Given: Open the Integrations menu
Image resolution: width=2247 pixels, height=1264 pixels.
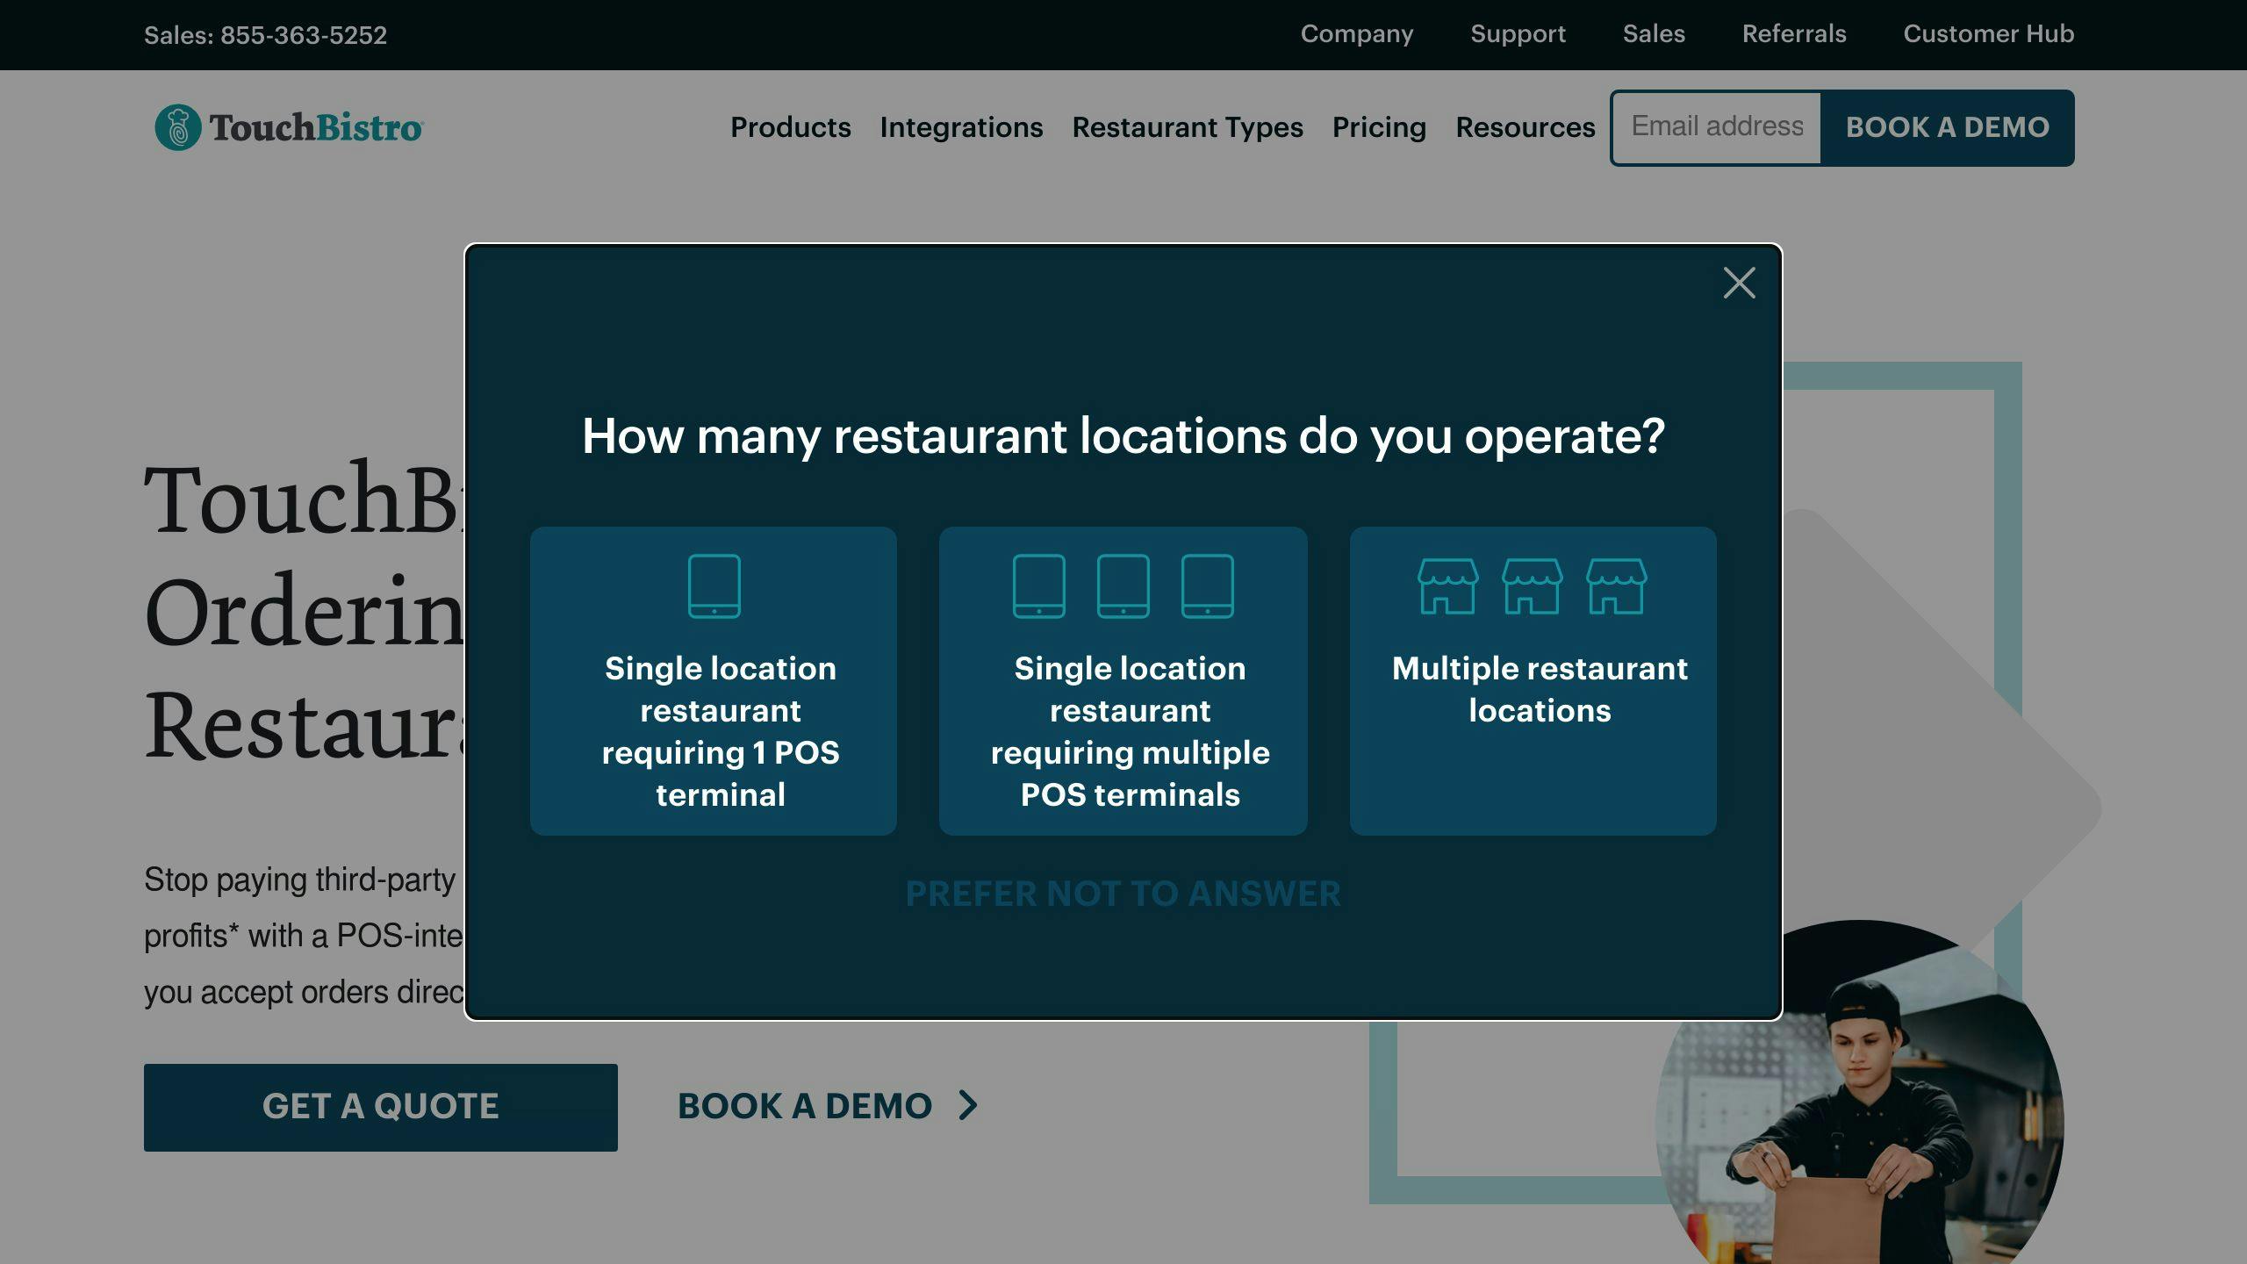Looking at the screenshot, I should click(961, 127).
